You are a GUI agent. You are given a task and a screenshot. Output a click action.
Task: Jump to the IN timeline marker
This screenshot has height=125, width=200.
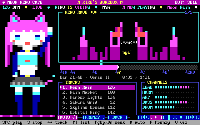pyautogui.click(x=64, y=72)
